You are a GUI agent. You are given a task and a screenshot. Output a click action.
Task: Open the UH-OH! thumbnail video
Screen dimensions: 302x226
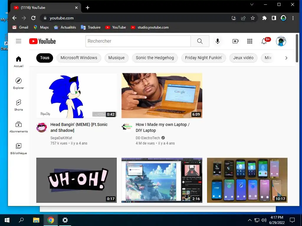[x=76, y=180]
